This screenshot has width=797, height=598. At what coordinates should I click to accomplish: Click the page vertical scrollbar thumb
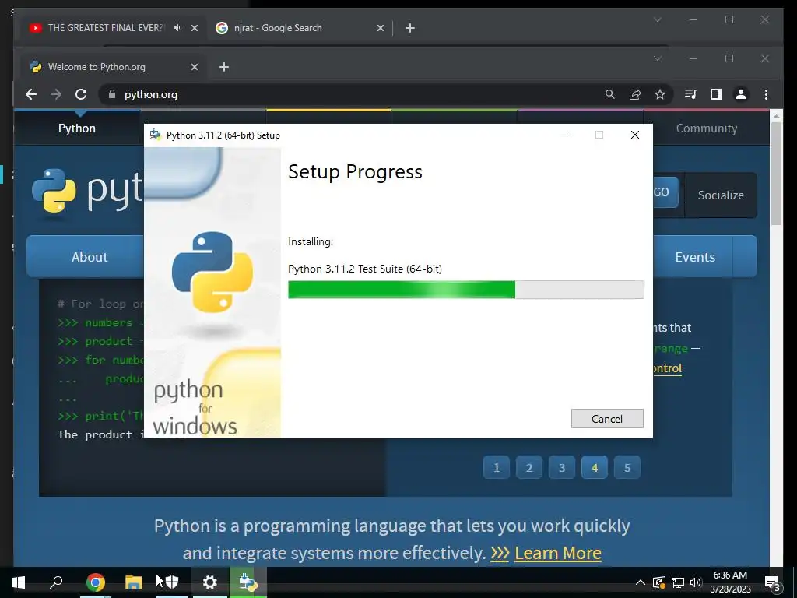pyautogui.click(x=776, y=173)
